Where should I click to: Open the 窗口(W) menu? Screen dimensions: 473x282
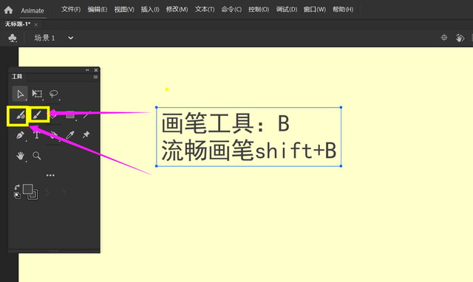coord(314,10)
